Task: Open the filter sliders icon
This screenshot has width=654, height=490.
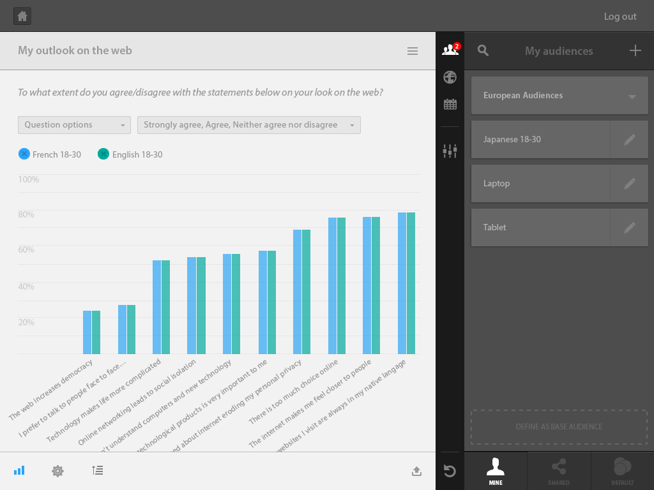Action: (x=450, y=151)
